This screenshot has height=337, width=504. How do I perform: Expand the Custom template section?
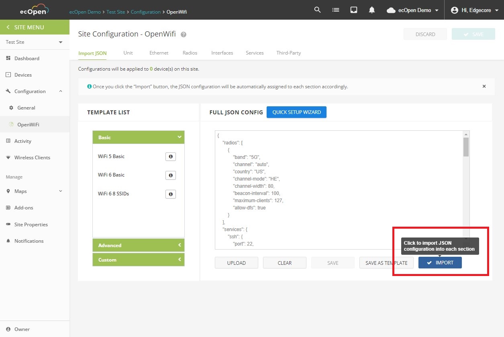(139, 260)
